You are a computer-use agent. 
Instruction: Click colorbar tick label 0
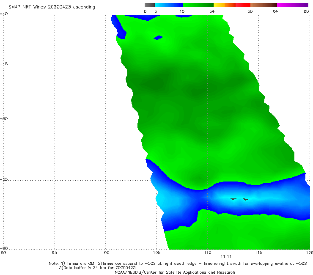click(x=146, y=11)
